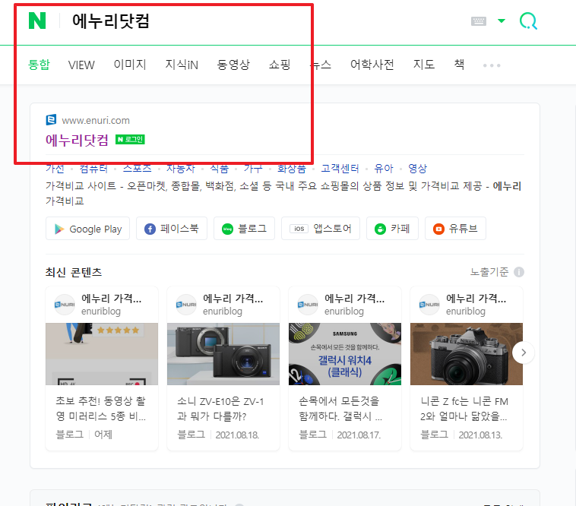
Task: Open the 페이스북 button
Action: pyautogui.click(x=172, y=229)
